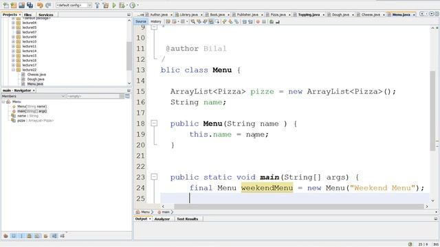440x247 pixels.
Task: Click the Open Project toolbar icon
Action: [21, 5]
